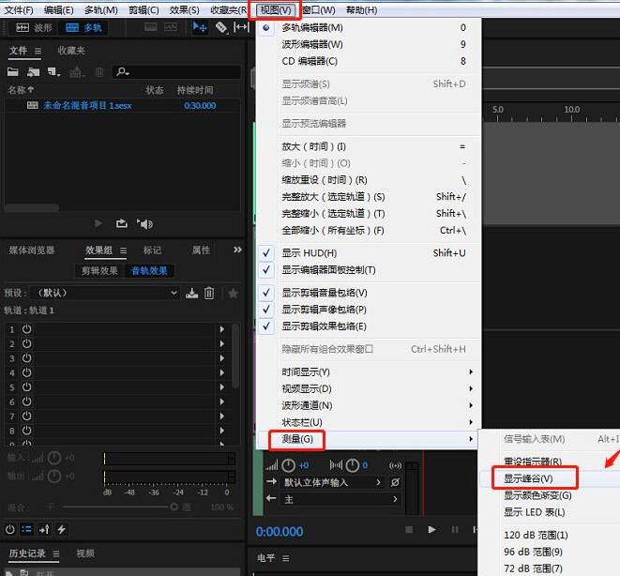Click effects rack scrollbar
The image size is (620, 576).
(x=235, y=356)
